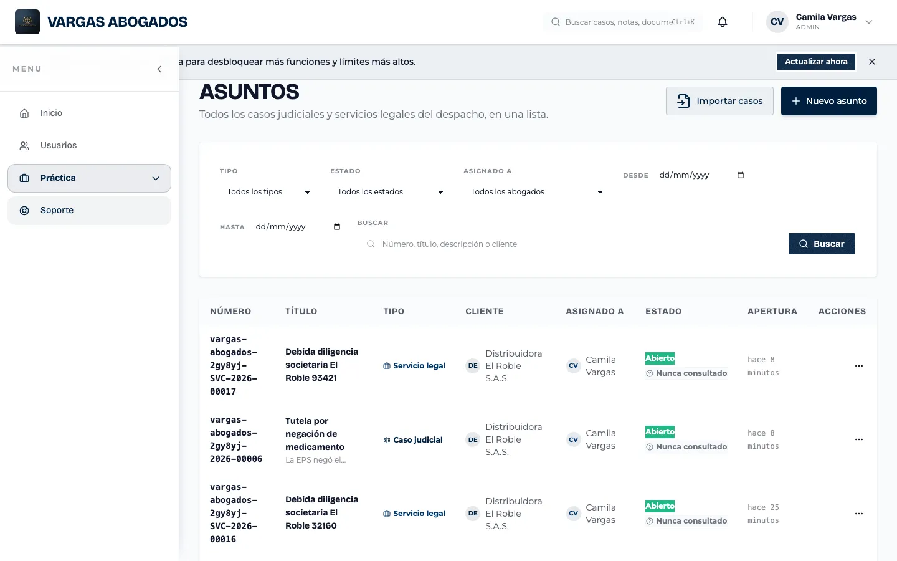
Task: Open case number SVC-2026-00016
Action: click(x=234, y=513)
